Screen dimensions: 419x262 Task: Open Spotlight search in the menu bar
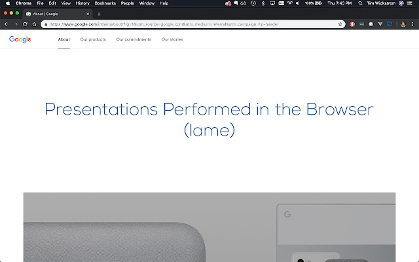coord(360,3)
